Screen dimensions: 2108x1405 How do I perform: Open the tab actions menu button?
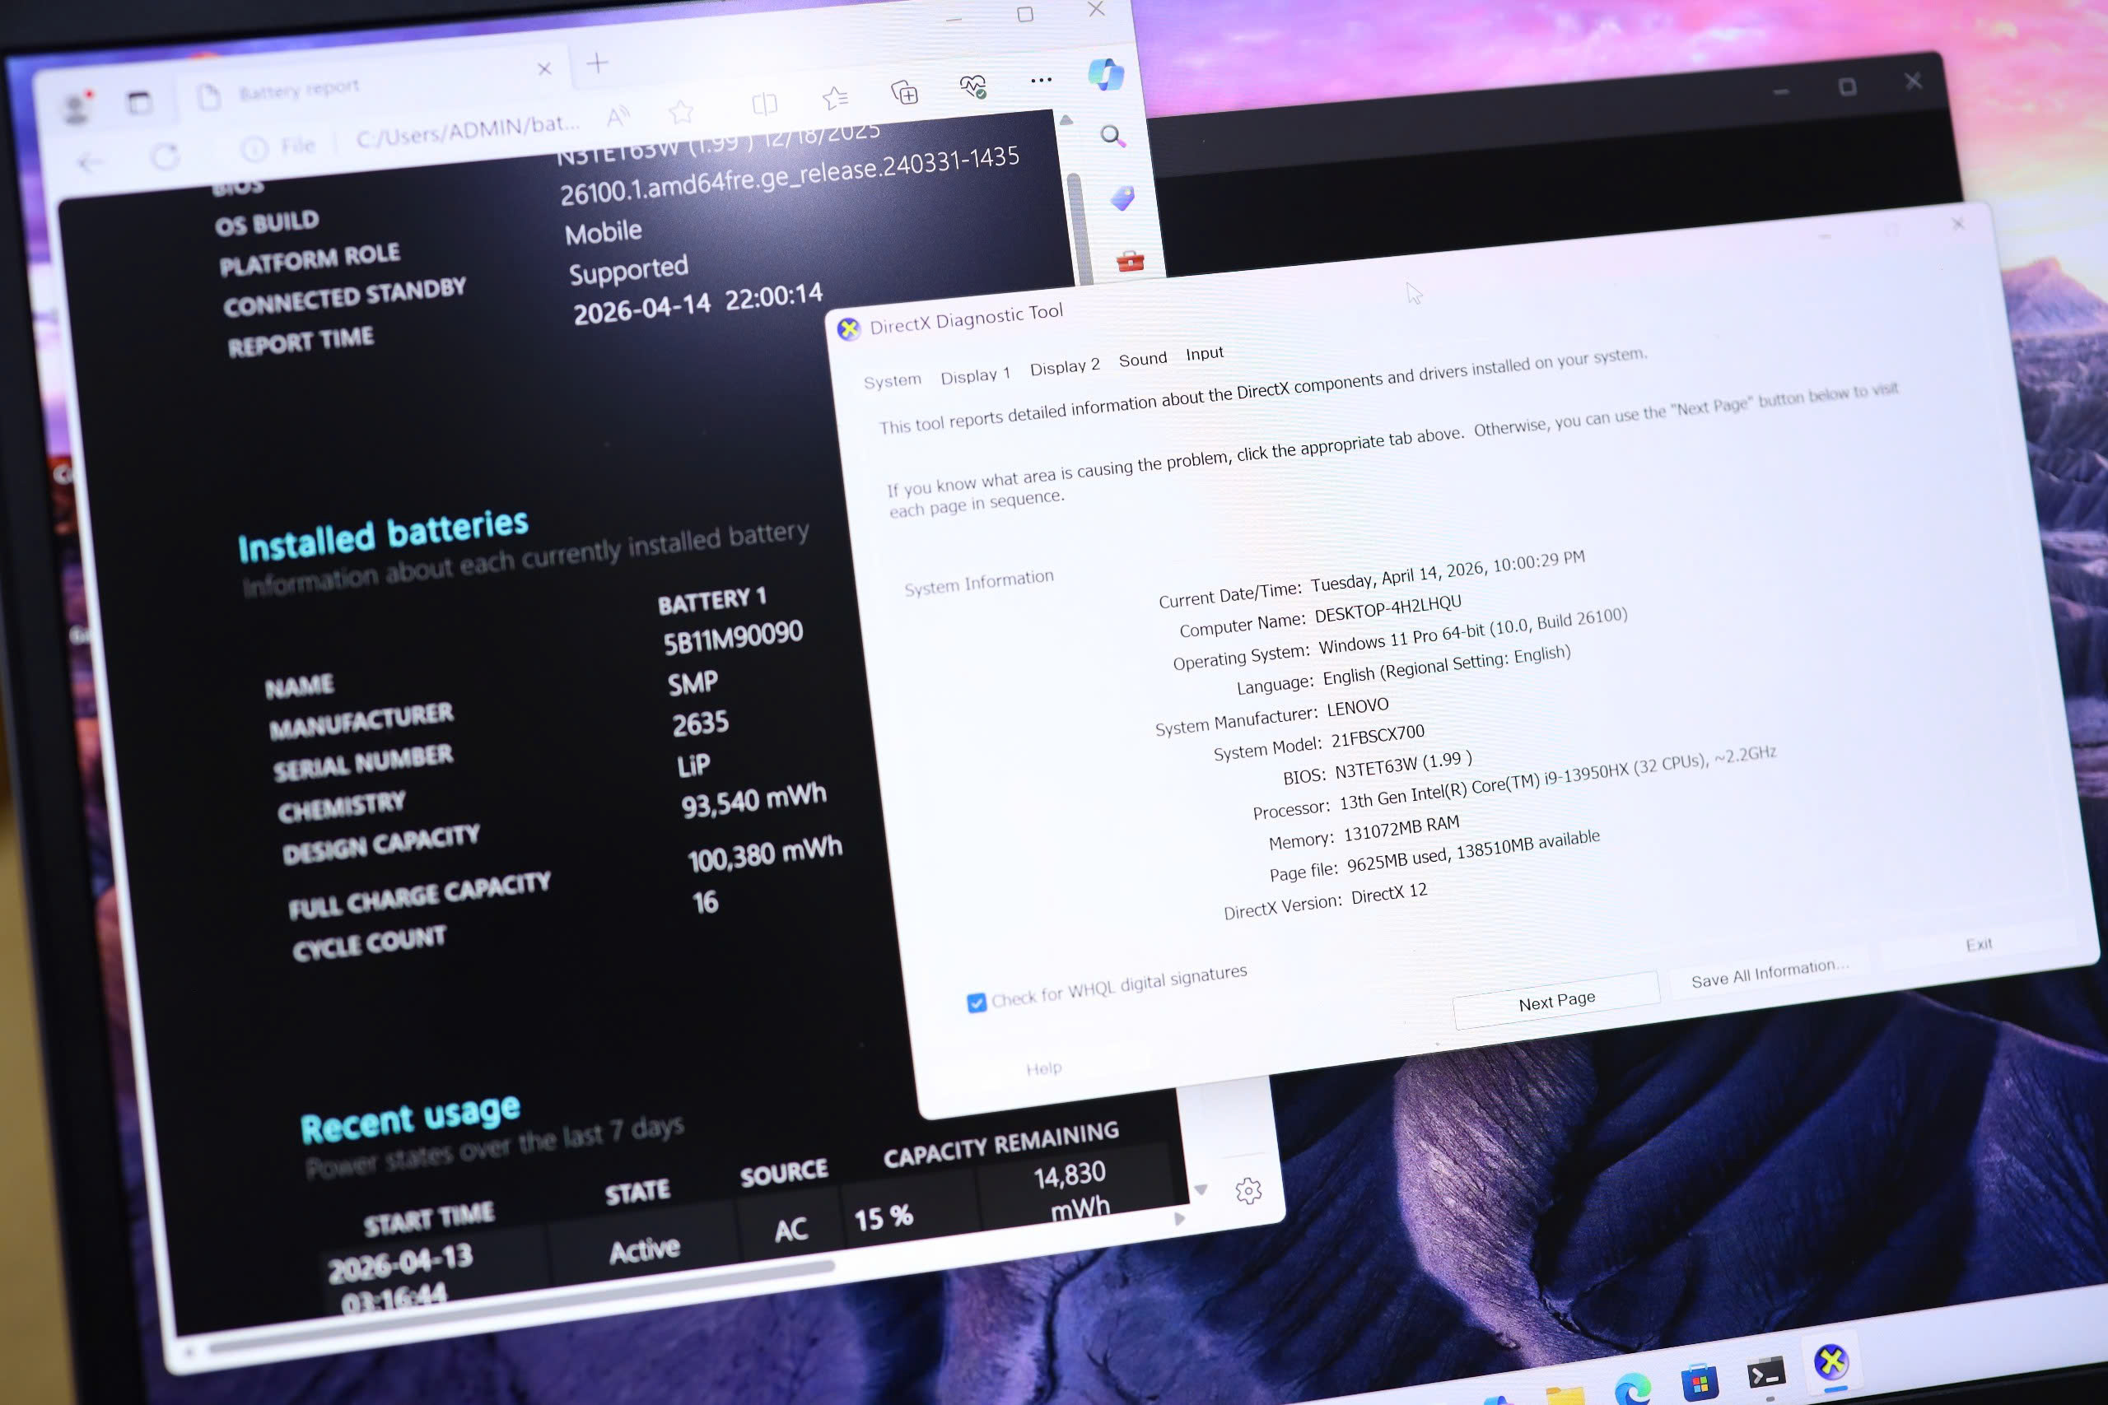[139, 103]
